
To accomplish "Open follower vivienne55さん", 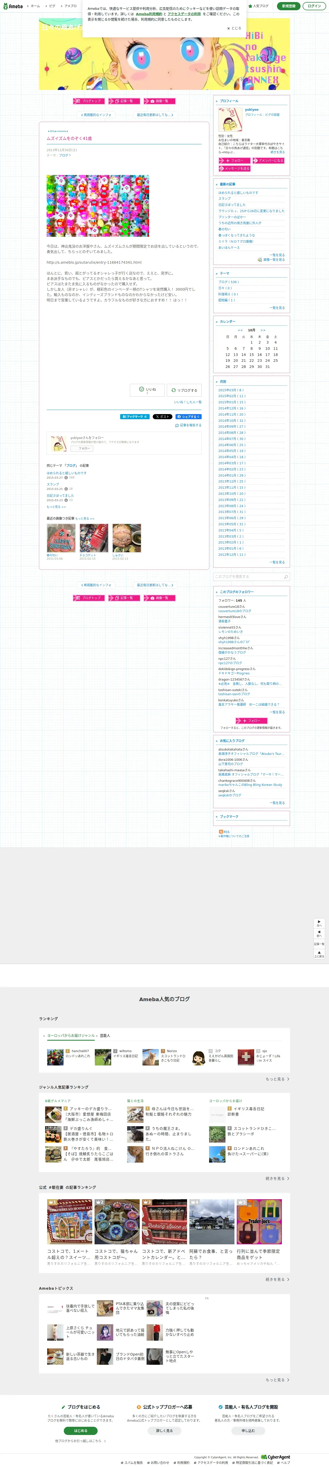I will click(231, 628).
